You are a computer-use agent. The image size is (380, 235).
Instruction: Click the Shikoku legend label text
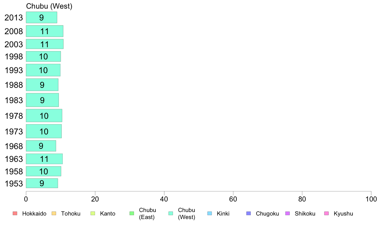coord(305,214)
